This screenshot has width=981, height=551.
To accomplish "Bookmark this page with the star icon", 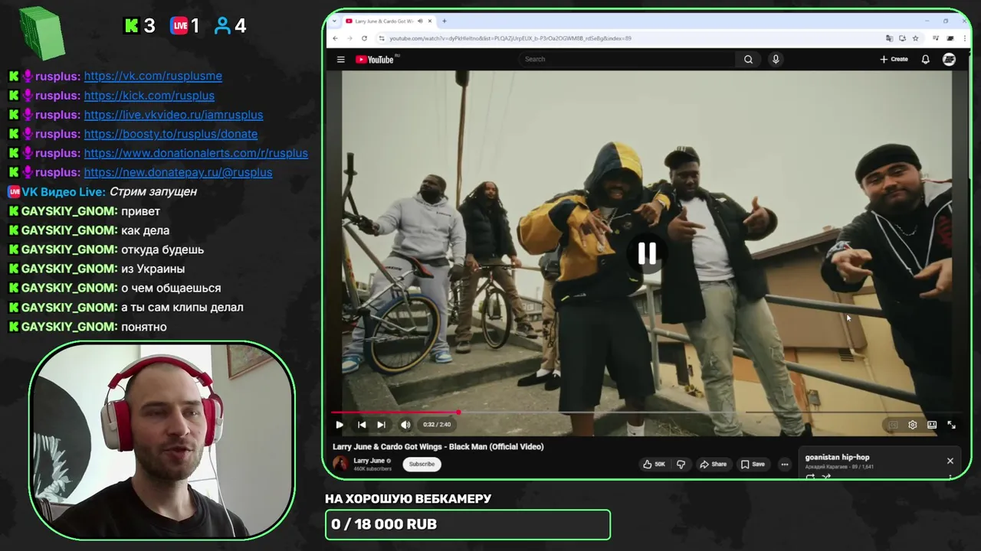I will click(915, 38).
